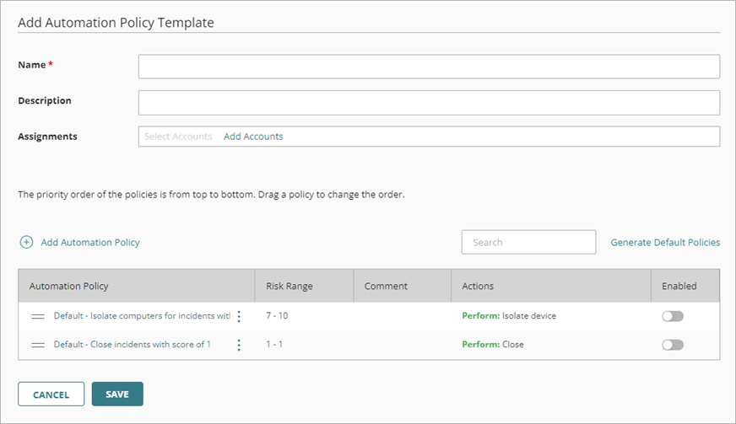
Task: Select the Automation Policy column header
Action: 69,287
